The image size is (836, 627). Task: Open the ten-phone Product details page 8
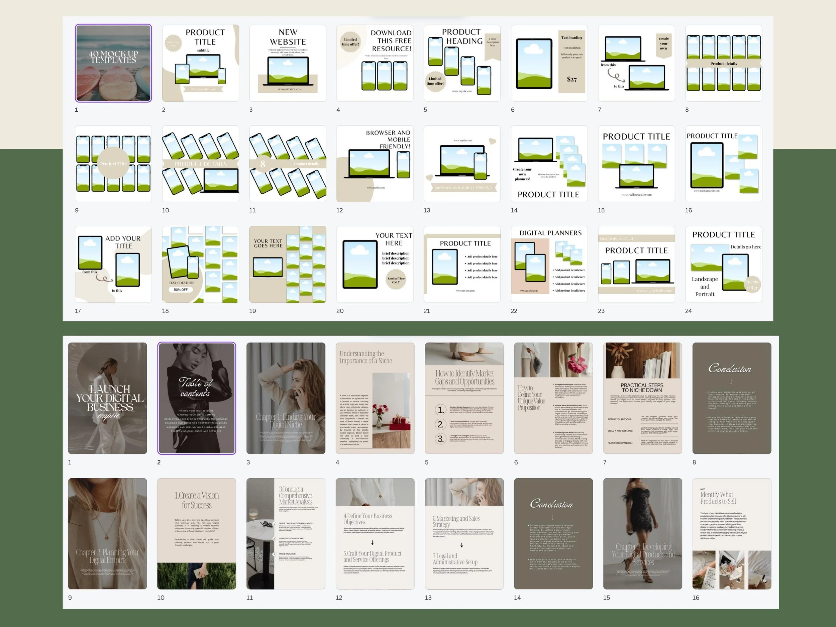(724, 63)
